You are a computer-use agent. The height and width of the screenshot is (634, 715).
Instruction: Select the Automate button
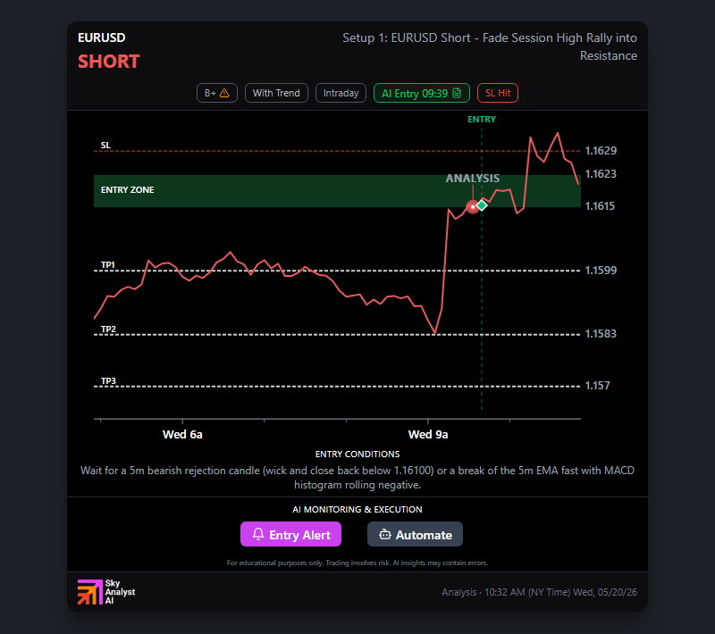pos(415,534)
